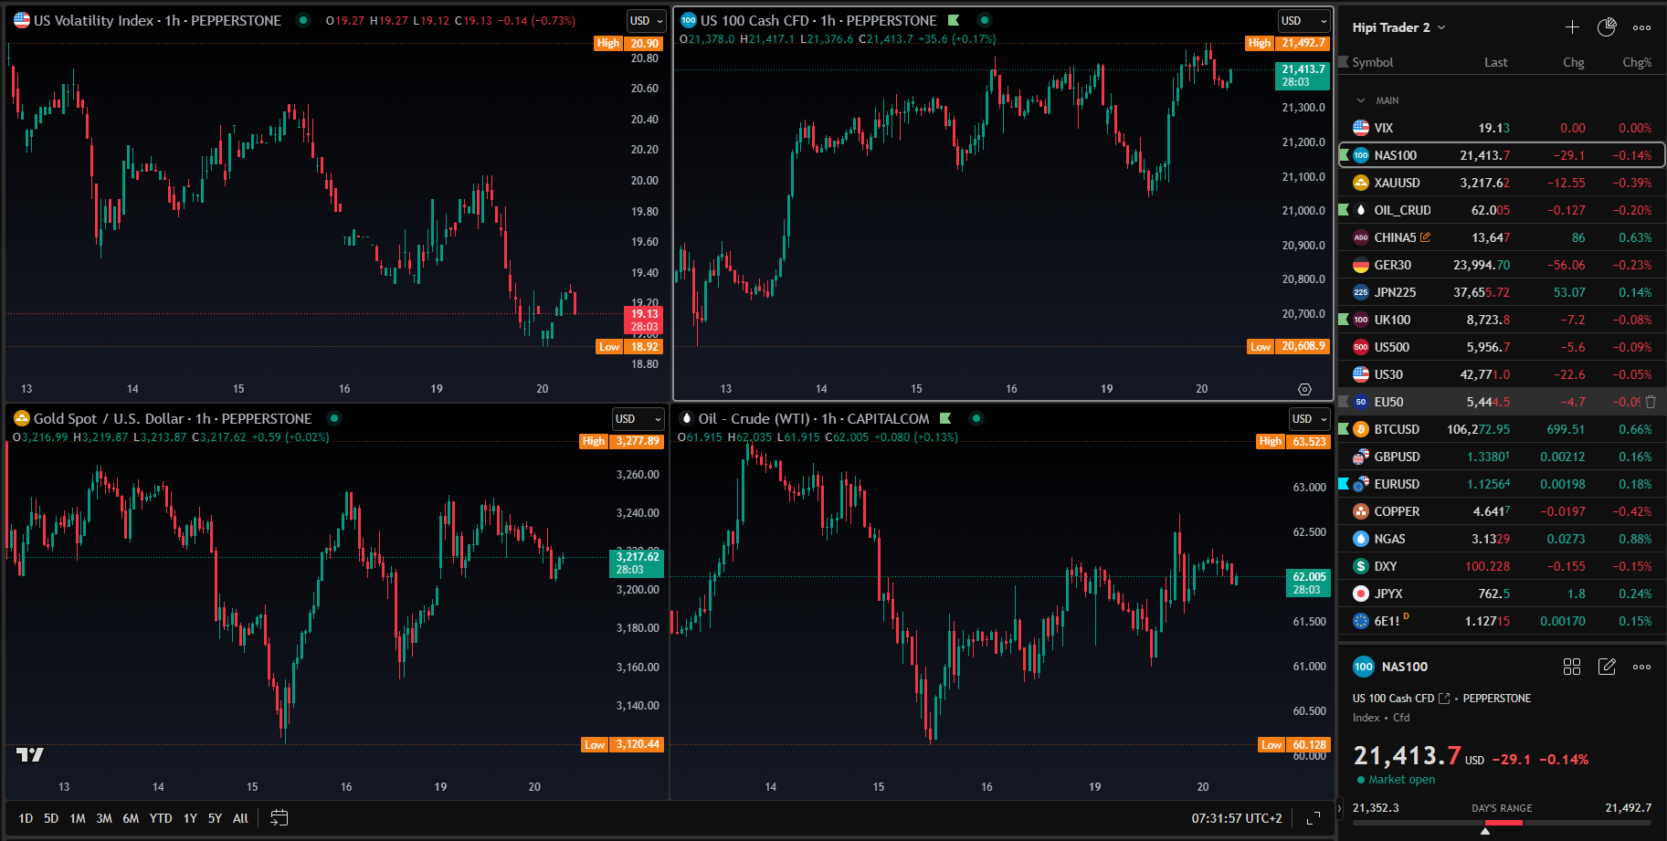Click the green flag beside the US 100 chart title
The width and height of the screenshot is (1667, 841).
click(x=954, y=20)
